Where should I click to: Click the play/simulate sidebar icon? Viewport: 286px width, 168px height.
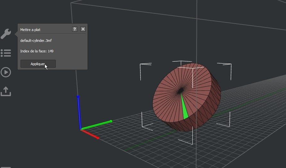pos(6,72)
